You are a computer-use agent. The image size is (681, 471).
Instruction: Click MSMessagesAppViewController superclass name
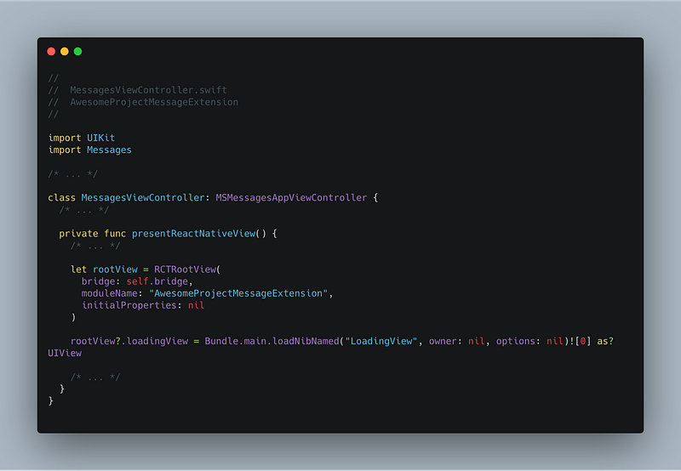tap(291, 198)
